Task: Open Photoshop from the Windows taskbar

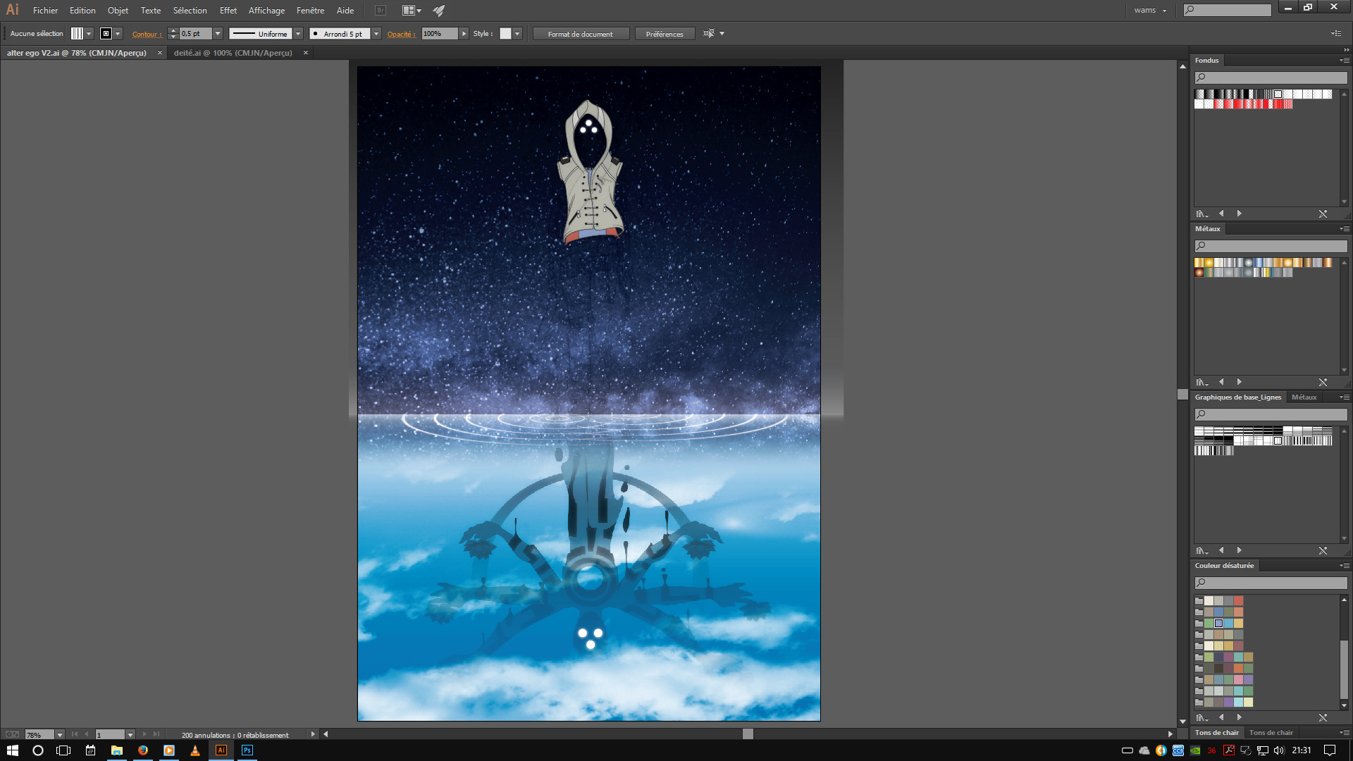Action: [x=247, y=750]
